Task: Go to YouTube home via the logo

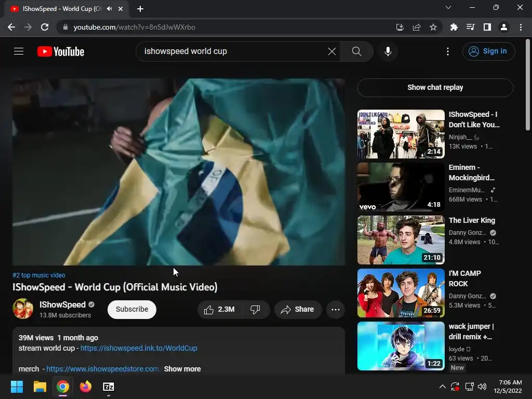Action: [x=61, y=51]
